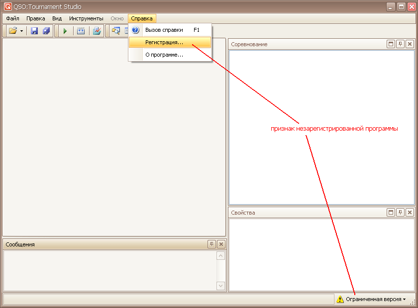
Task: Choose О программе... menu entry
Action: [x=164, y=55]
